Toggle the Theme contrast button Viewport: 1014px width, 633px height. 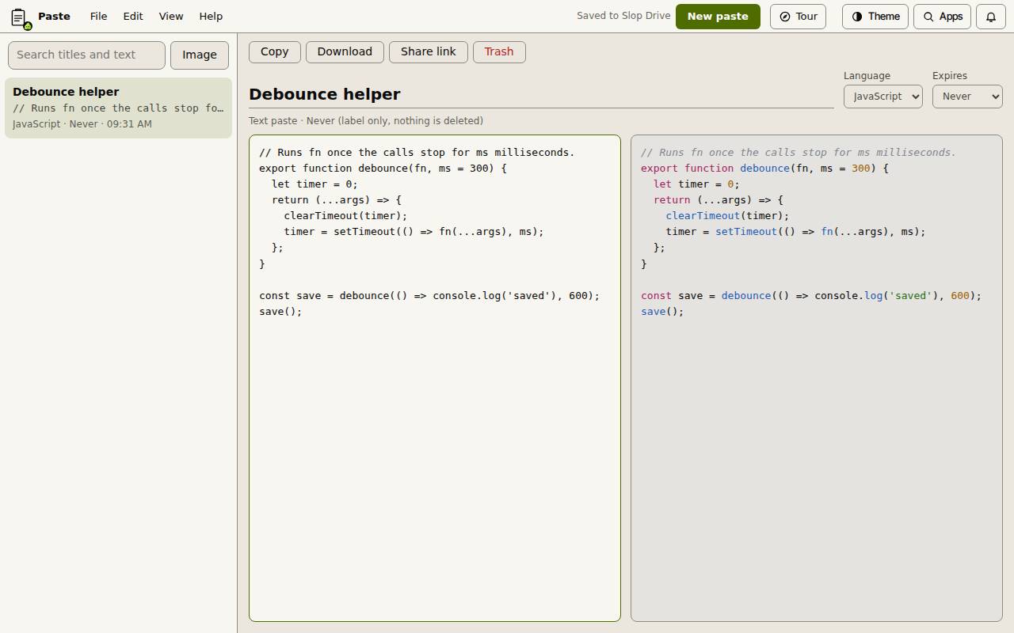pyautogui.click(x=875, y=17)
